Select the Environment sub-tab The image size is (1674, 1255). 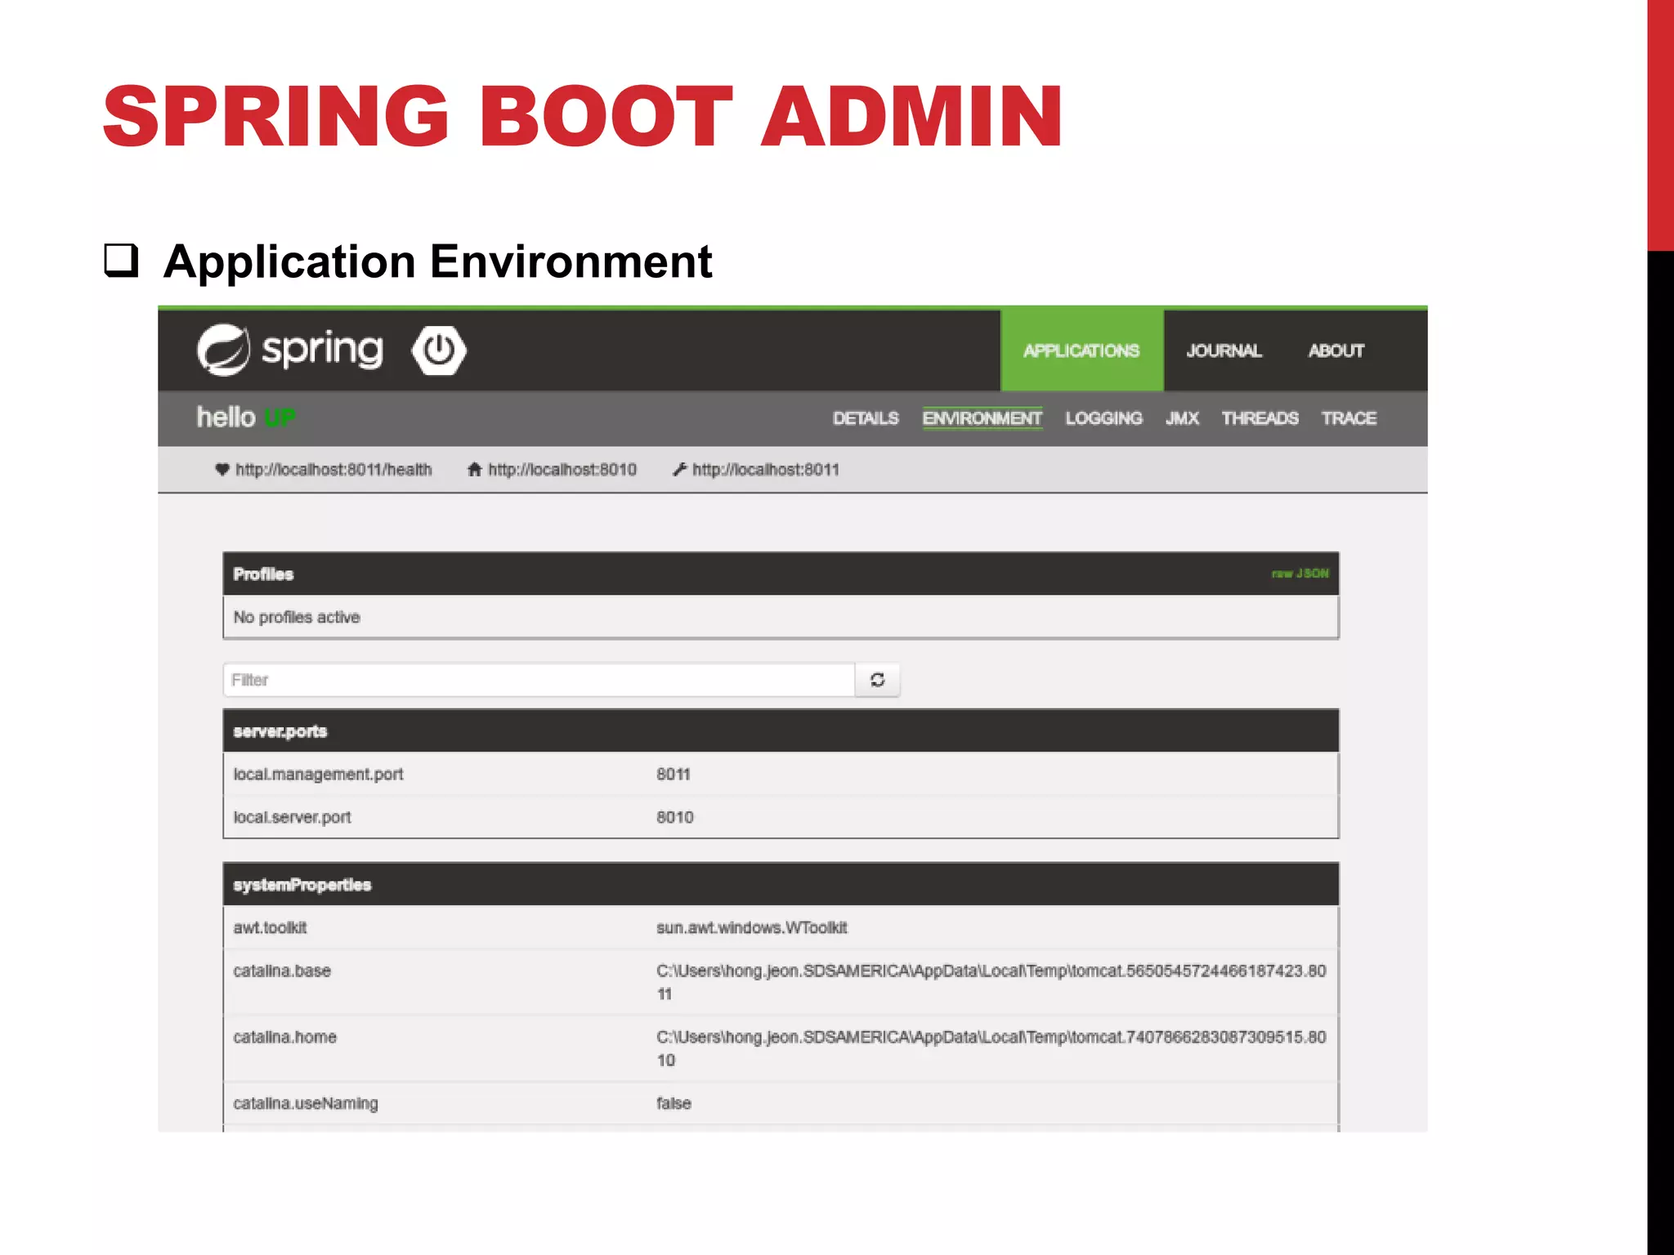pos(982,418)
